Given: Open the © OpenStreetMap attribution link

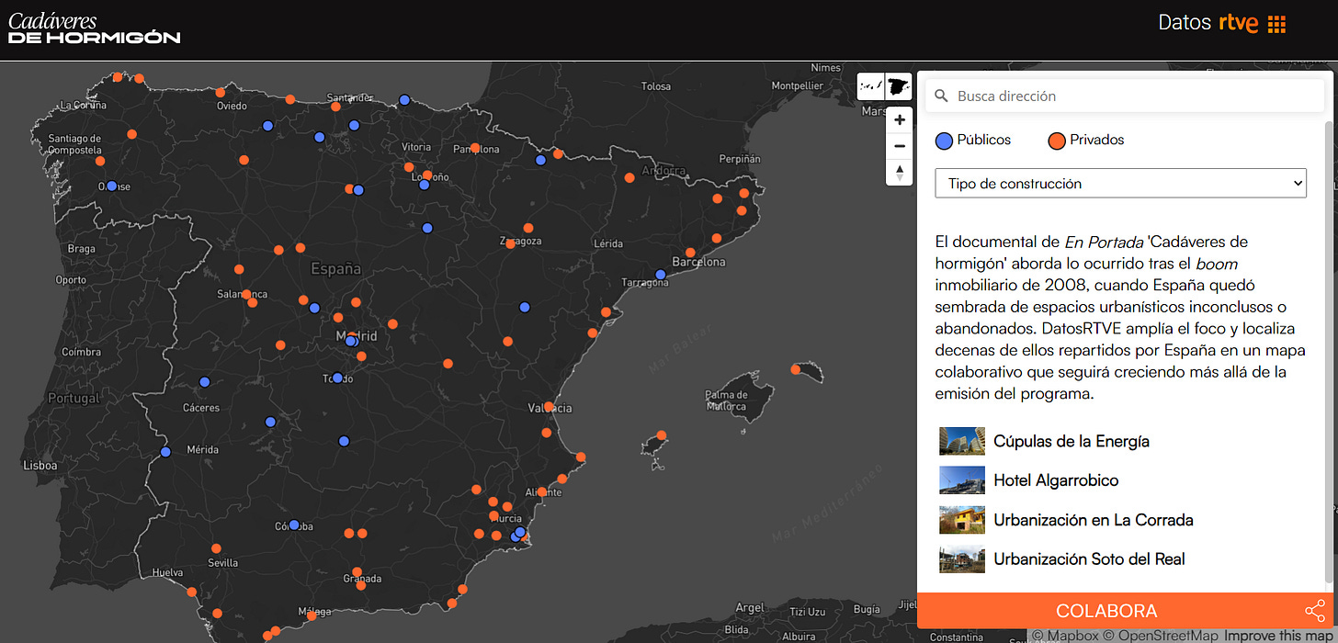Looking at the screenshot, I should click(x=1160, y=636).
